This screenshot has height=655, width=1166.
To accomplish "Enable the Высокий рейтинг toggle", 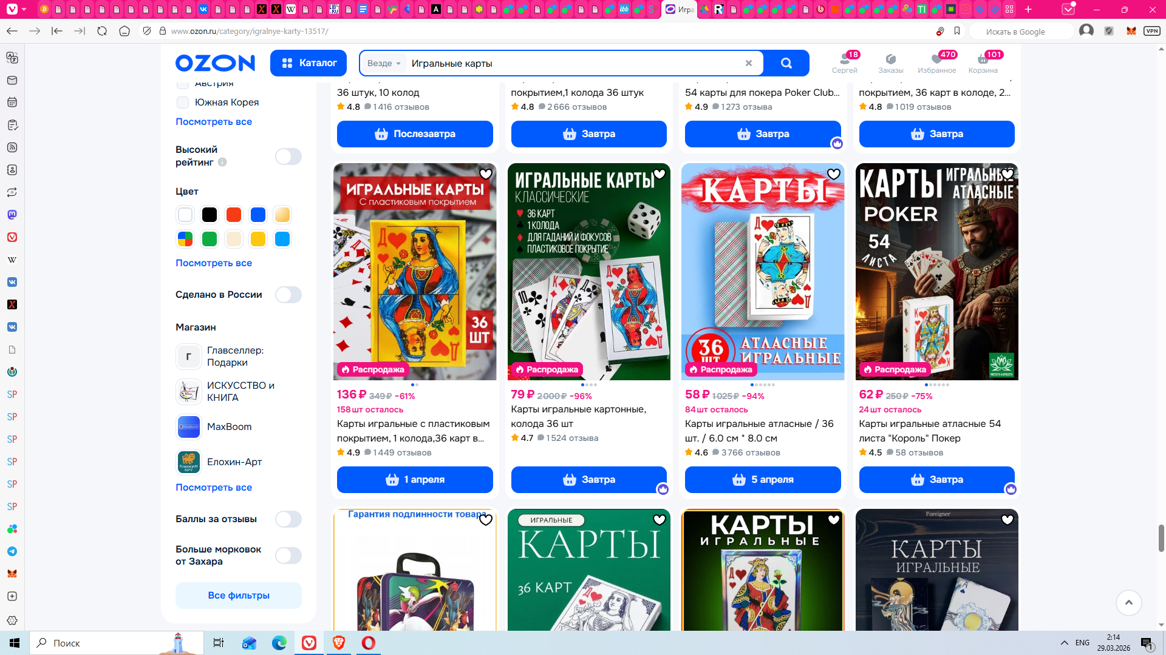I will pyautogui.click(x=288, y=156).
